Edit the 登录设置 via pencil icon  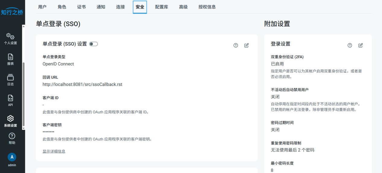pos(360,45)
